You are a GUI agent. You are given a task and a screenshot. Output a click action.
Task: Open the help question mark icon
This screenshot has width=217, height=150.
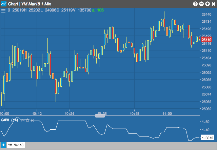(195, 4)
